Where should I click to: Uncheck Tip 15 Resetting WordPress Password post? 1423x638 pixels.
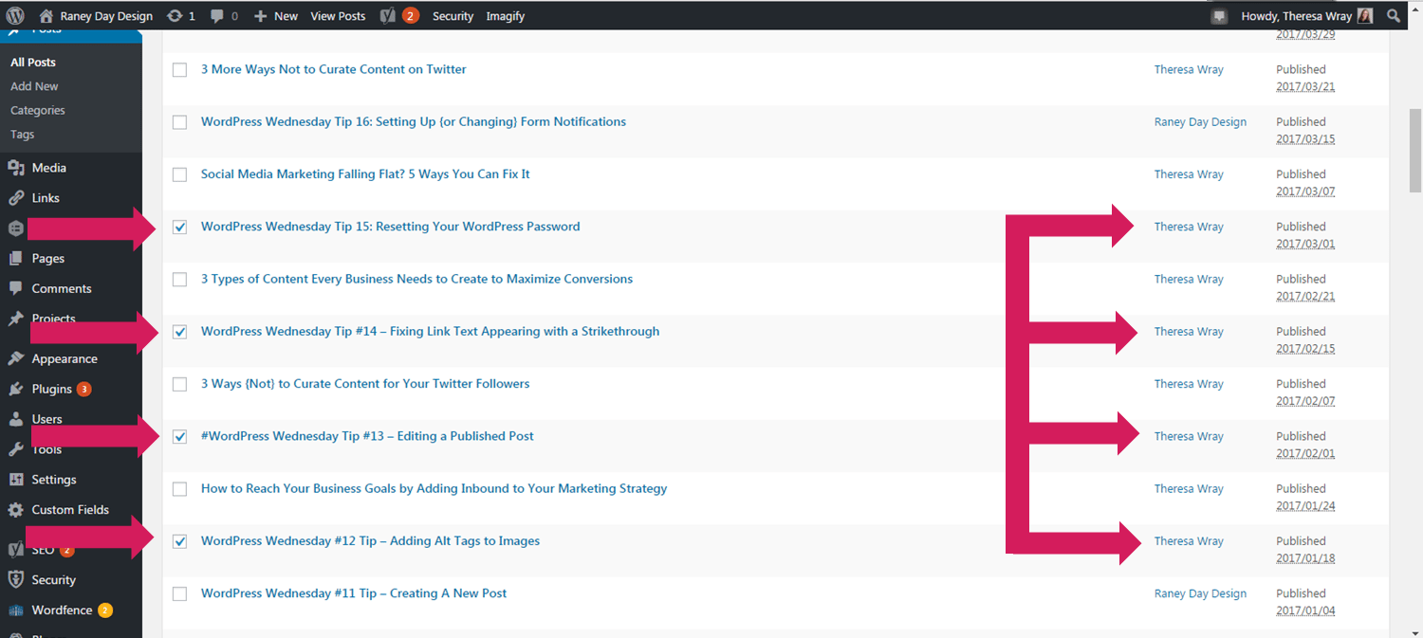[180, 228]
